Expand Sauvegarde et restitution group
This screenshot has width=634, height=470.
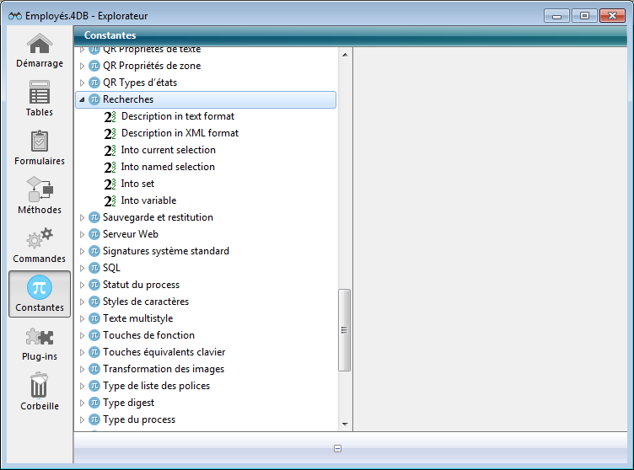[x=82, y=217]
